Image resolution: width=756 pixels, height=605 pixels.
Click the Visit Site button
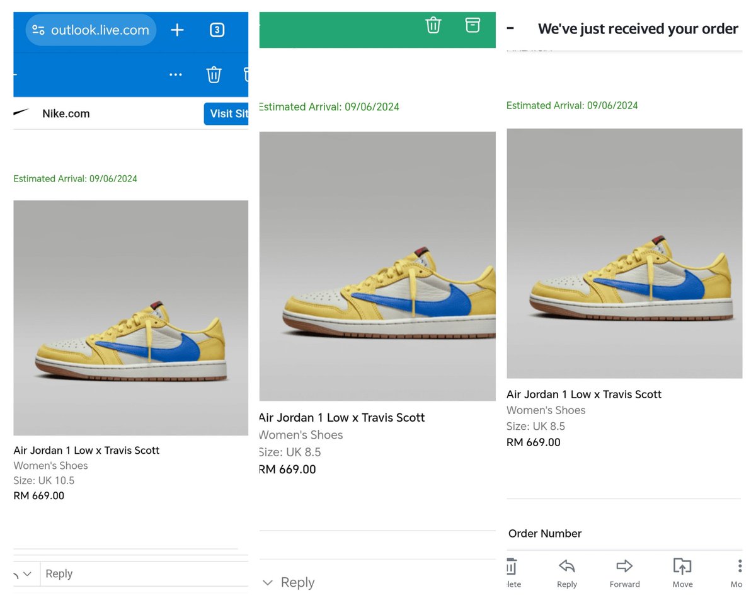(226, 113)
